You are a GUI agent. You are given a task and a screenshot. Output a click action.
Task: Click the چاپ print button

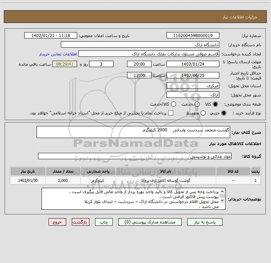click(104, 222)
